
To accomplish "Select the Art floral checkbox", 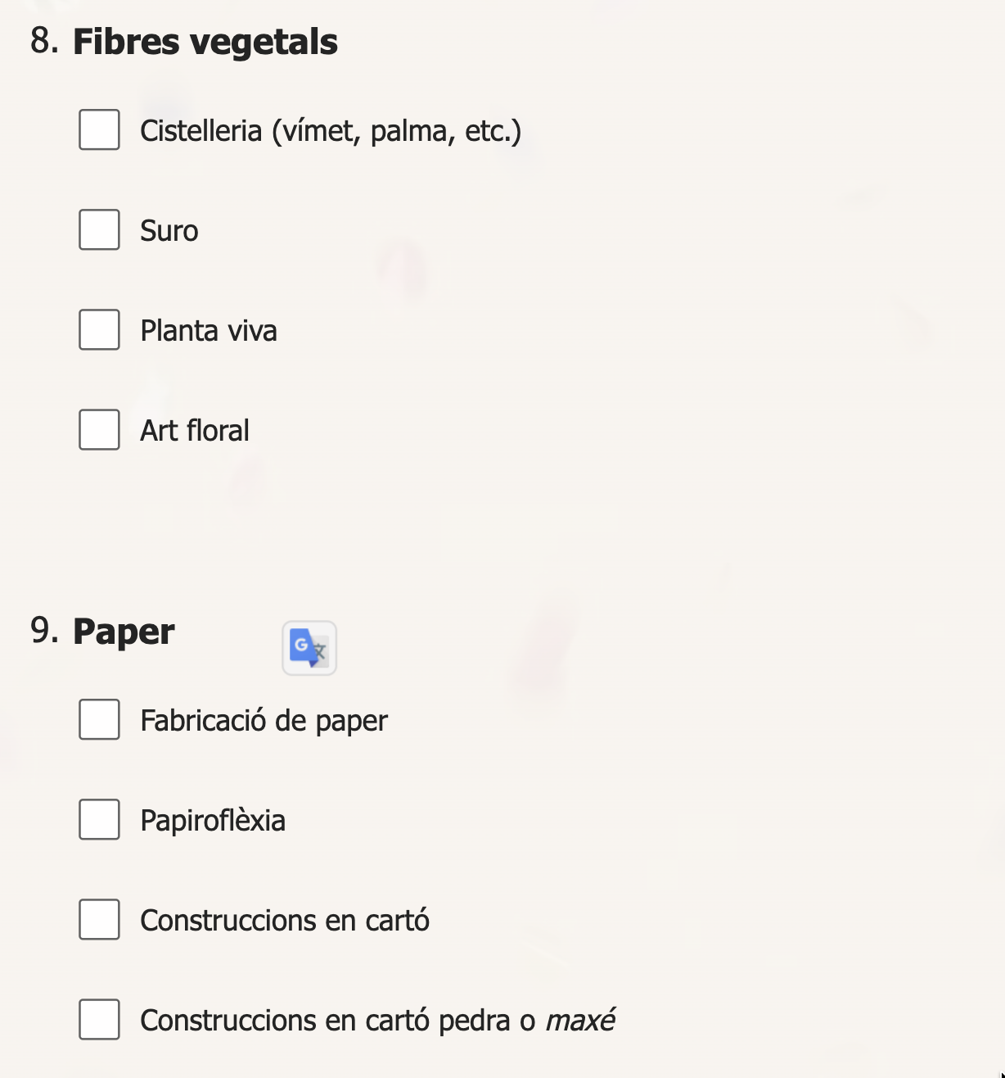I will 100,430.
